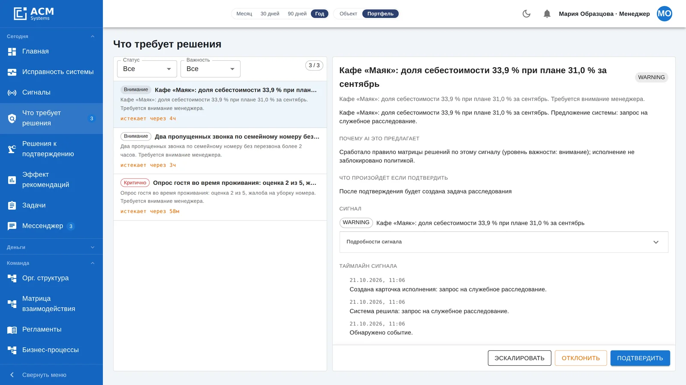
Task: Select the Опрос гостя critical item
Action: [220, 197]
